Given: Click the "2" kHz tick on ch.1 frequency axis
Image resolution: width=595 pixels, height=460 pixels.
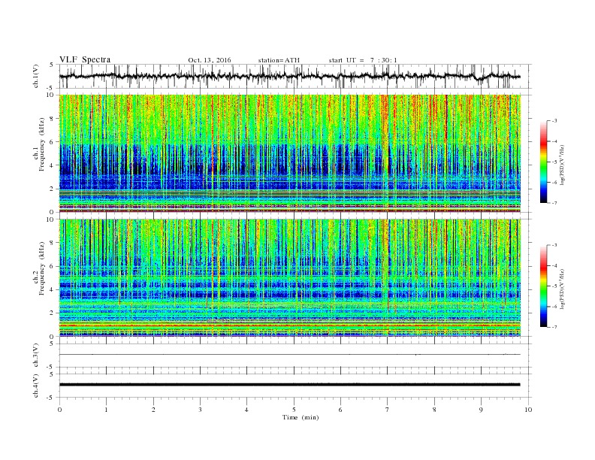Looking at the screenshot, I should click(x=53, y=189).
